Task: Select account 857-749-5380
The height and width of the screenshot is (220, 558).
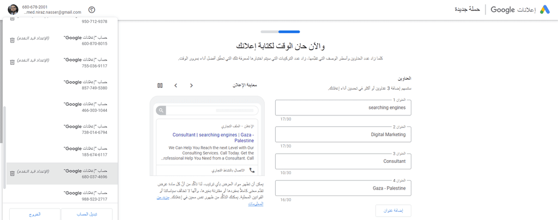Action: [x=62, y=85]
